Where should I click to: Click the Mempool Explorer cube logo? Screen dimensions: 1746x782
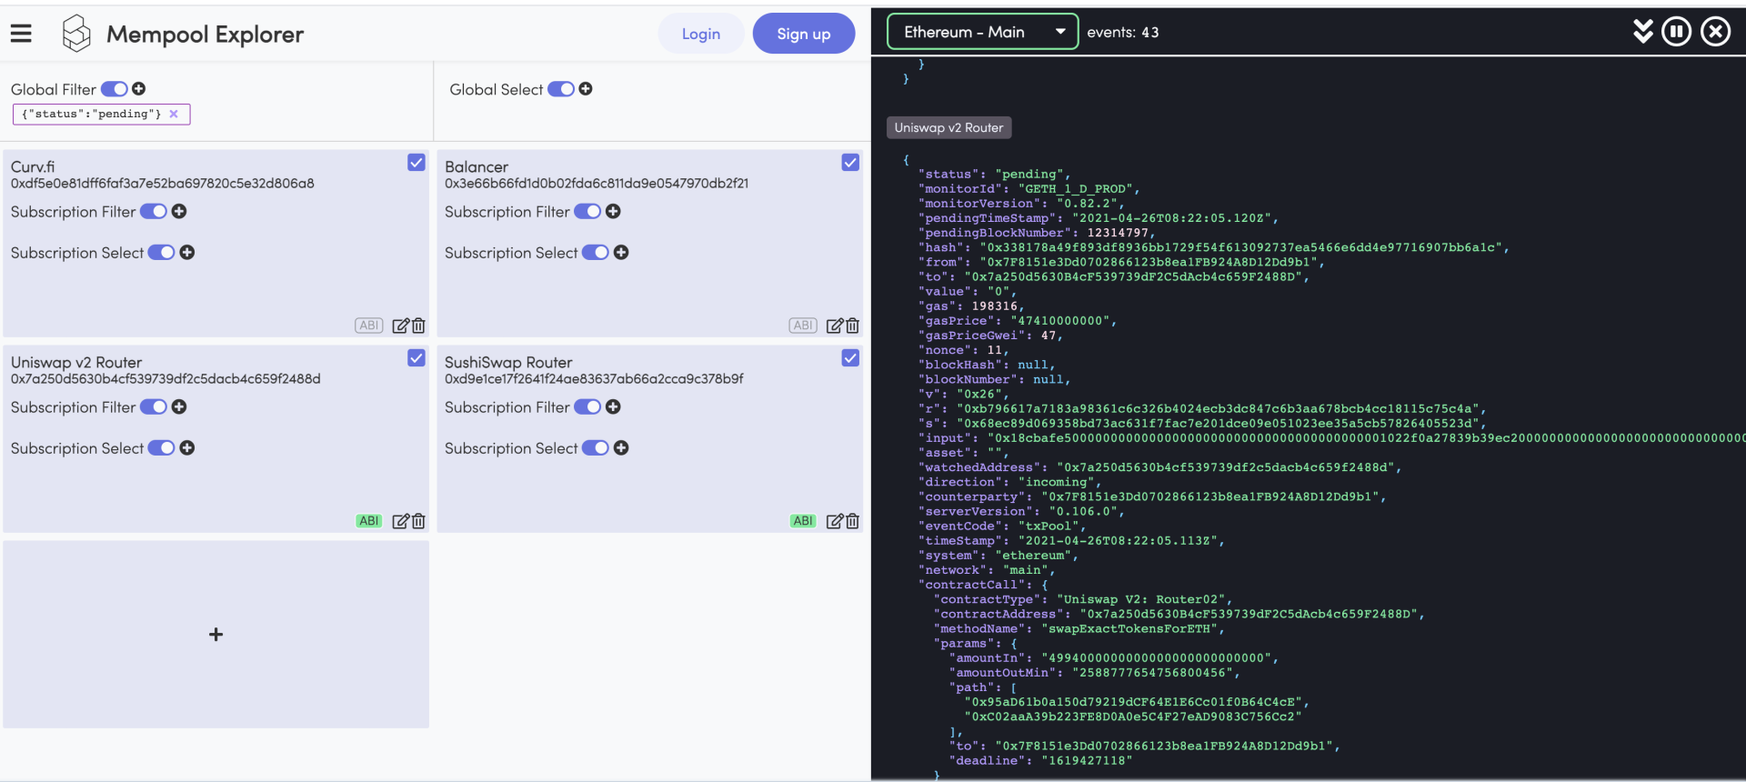tap(76, 34)
